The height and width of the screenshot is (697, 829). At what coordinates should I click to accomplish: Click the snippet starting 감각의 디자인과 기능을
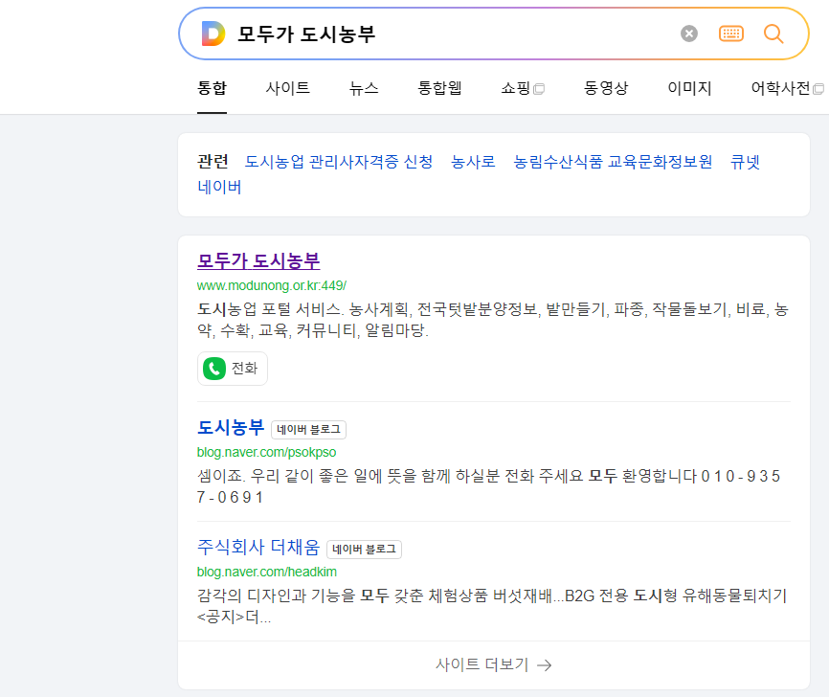pos(492,606)
